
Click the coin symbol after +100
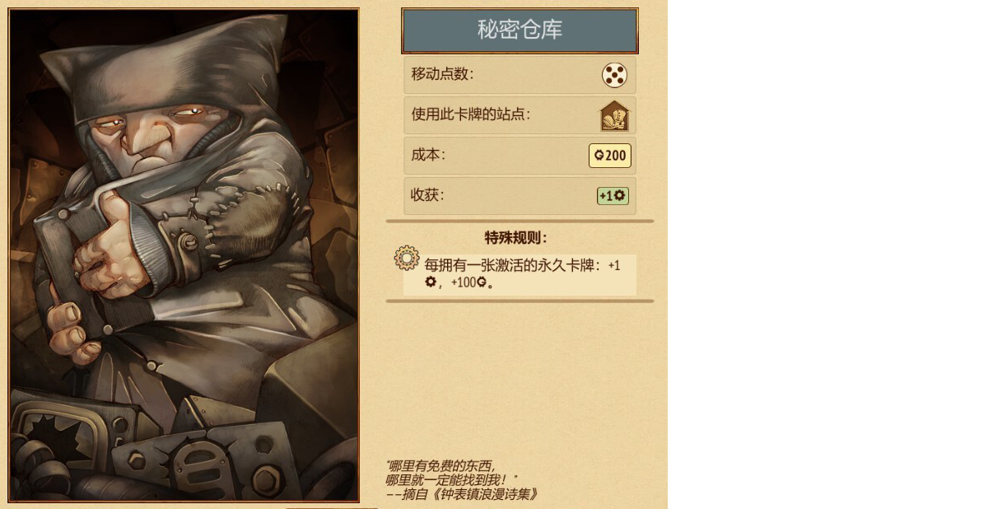482,283
